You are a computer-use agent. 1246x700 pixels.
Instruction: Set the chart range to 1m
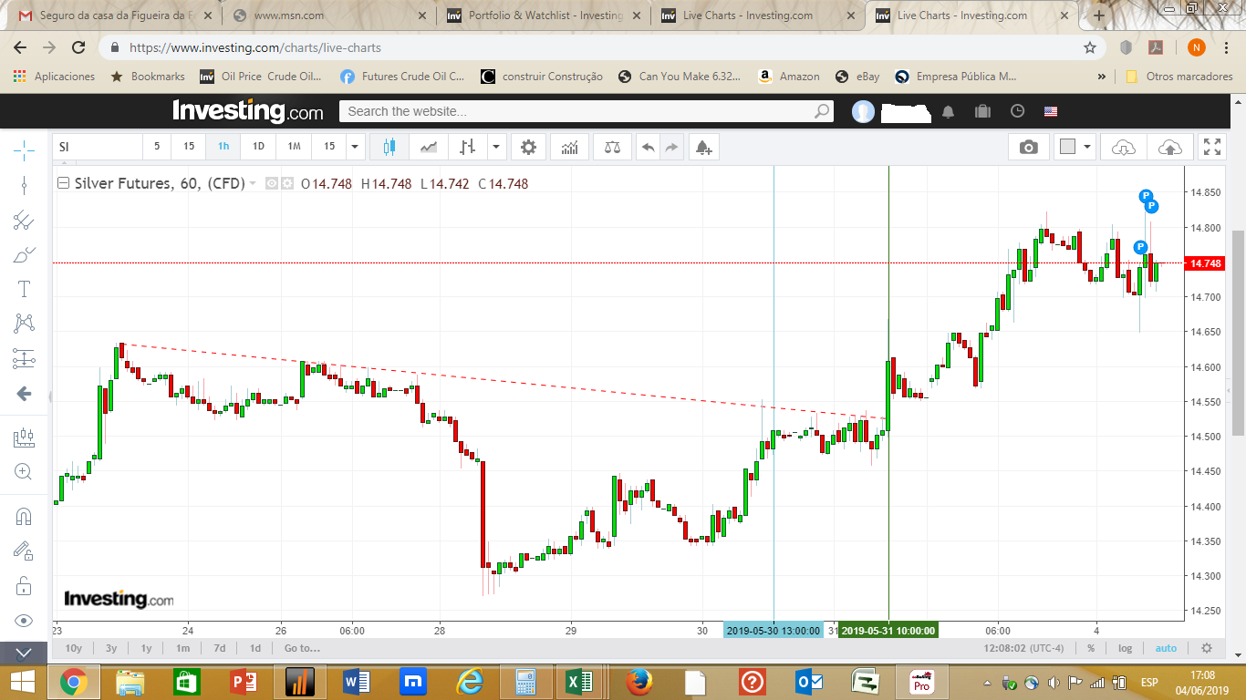click(183, 648)
